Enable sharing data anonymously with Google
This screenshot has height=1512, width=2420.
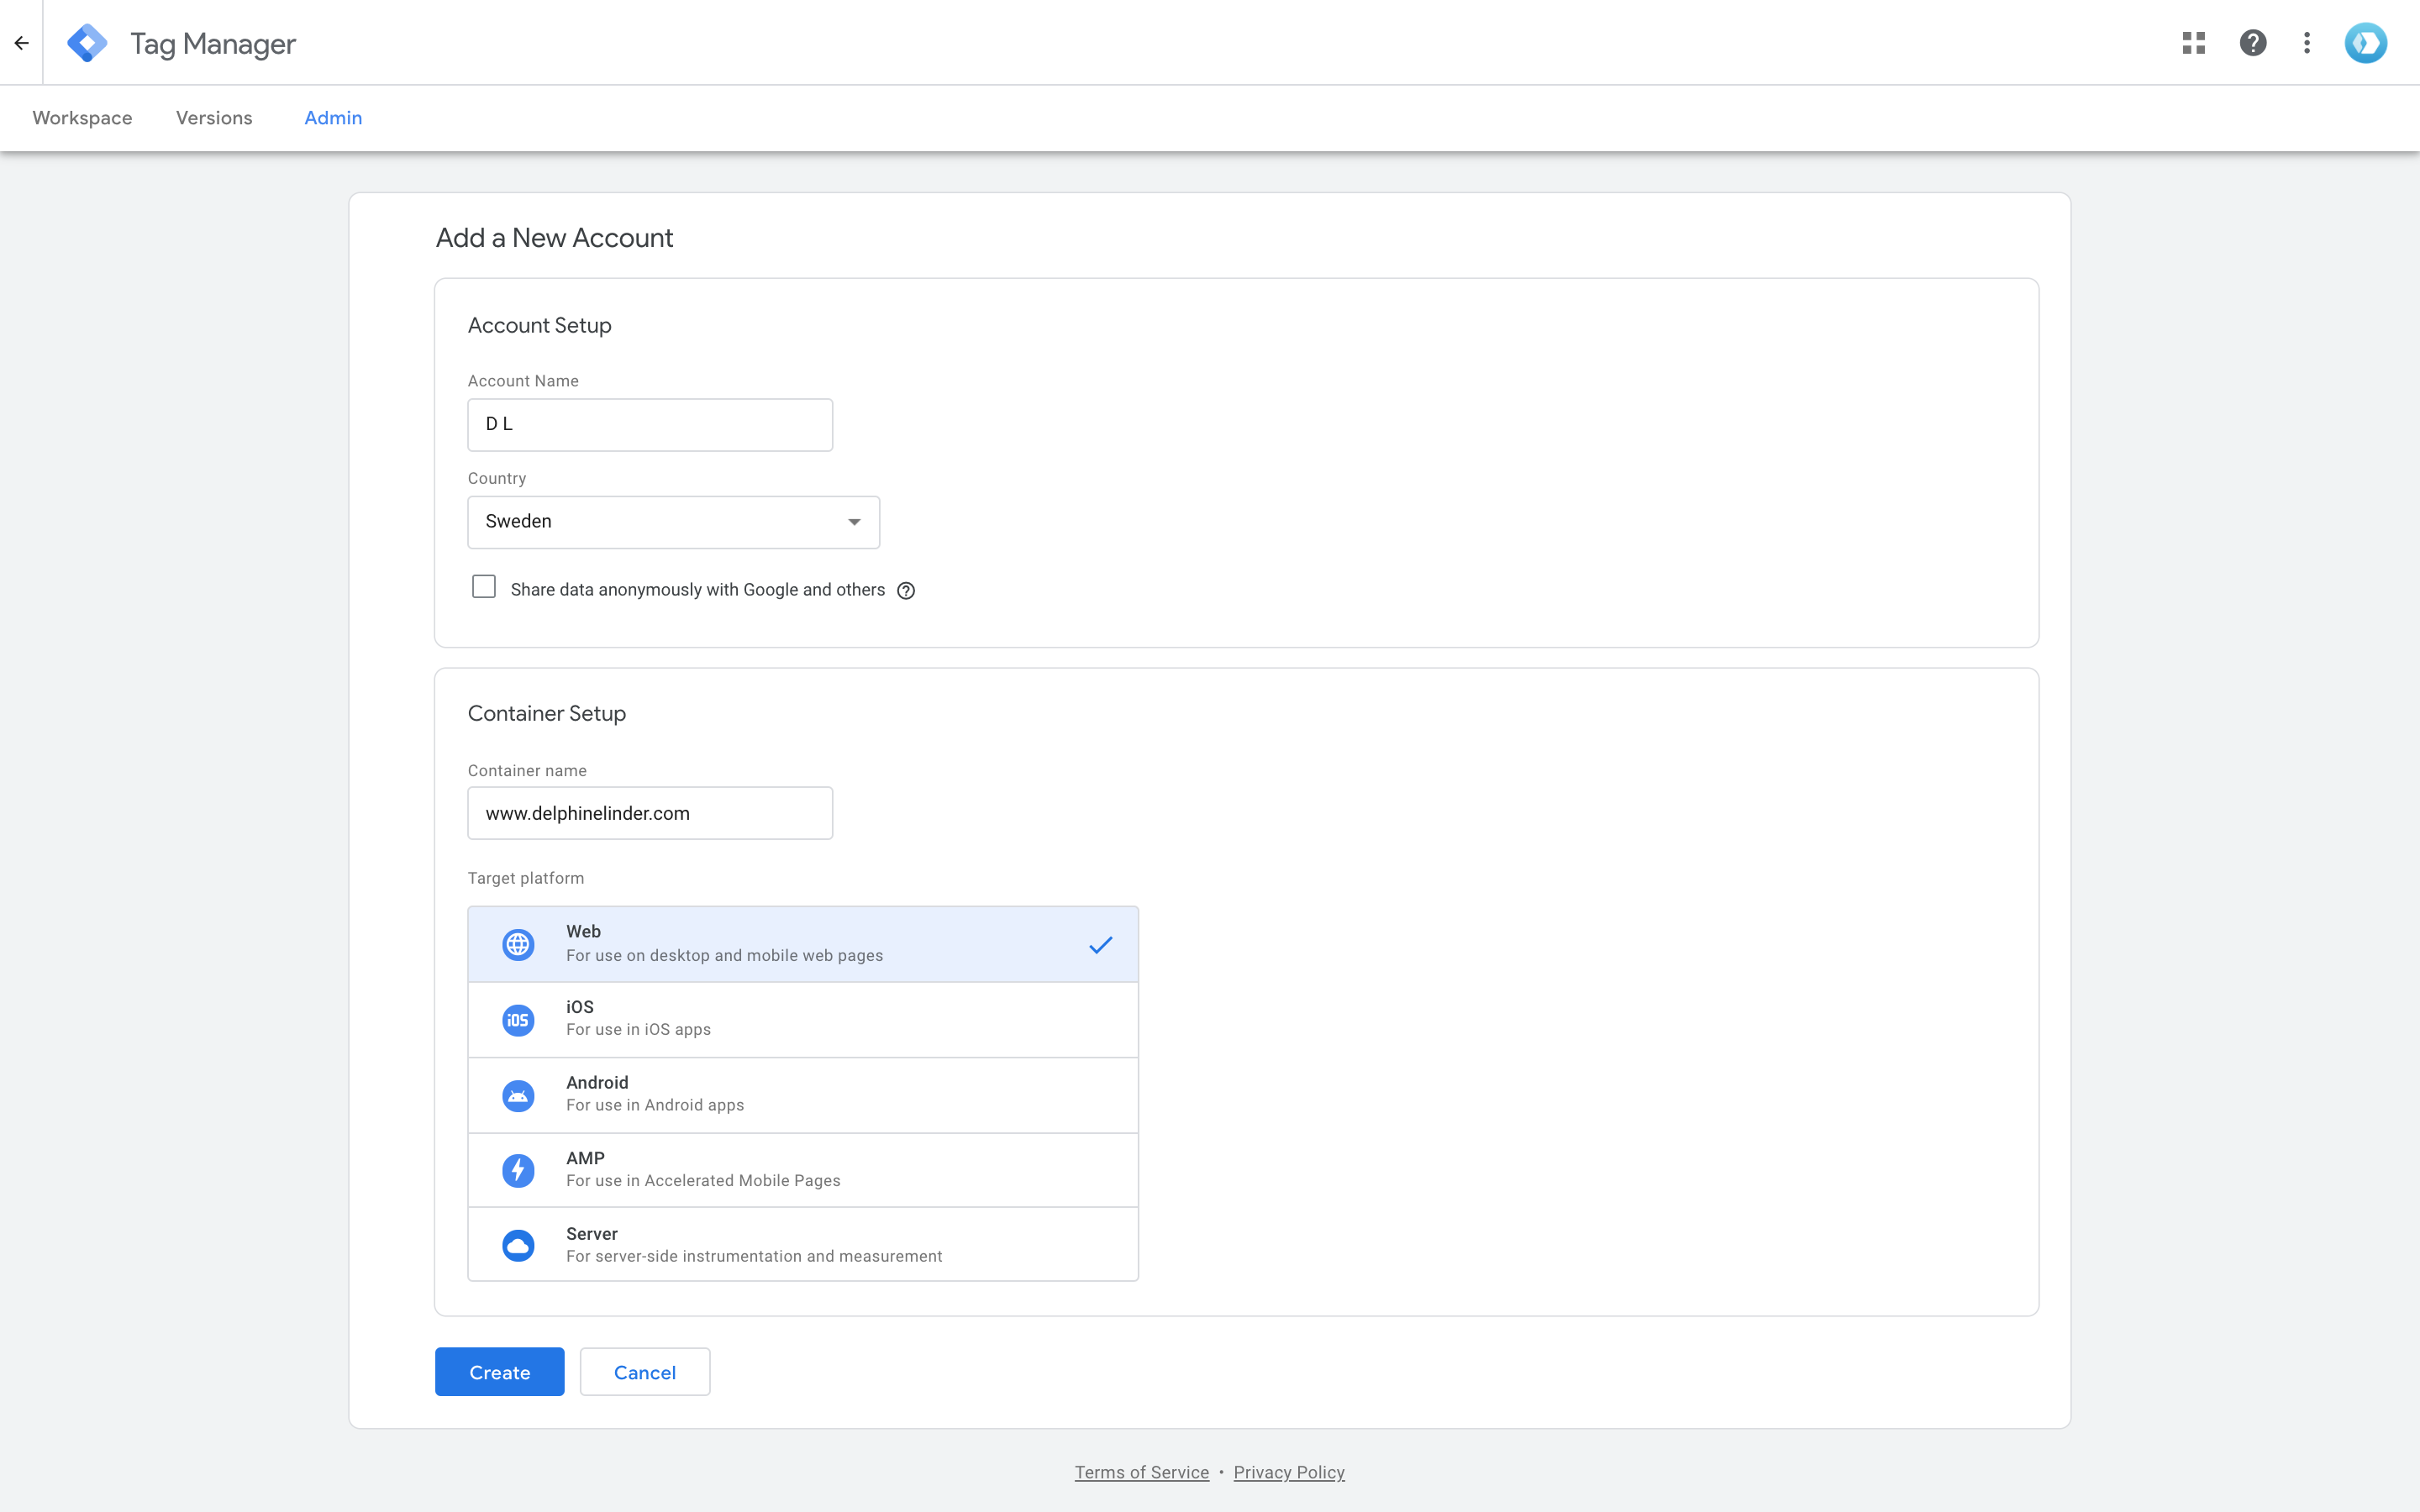pos(483,586)
